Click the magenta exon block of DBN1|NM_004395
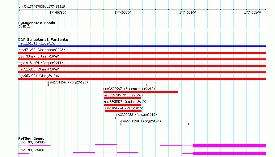Image resolution: width=275 pixels, height=157 pixels. click(230, 146)
